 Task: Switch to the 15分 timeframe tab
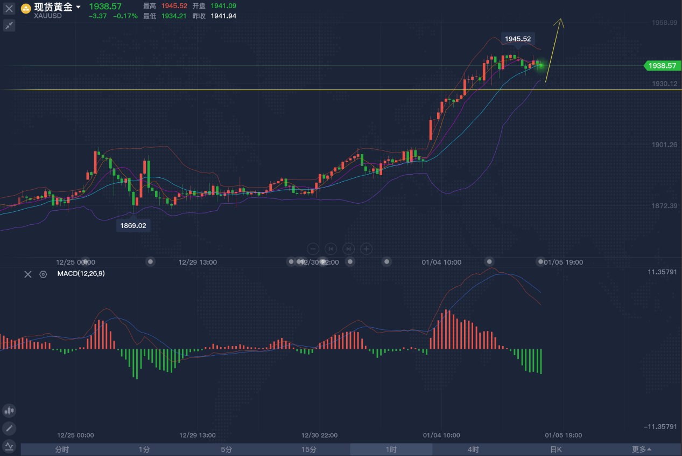click(x=308, y=450)
